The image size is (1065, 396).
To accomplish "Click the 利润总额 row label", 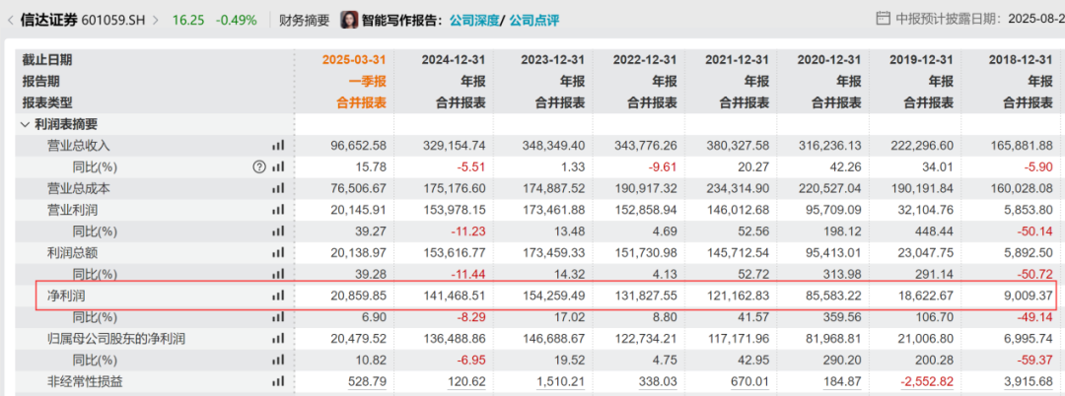I will (72, 253).
